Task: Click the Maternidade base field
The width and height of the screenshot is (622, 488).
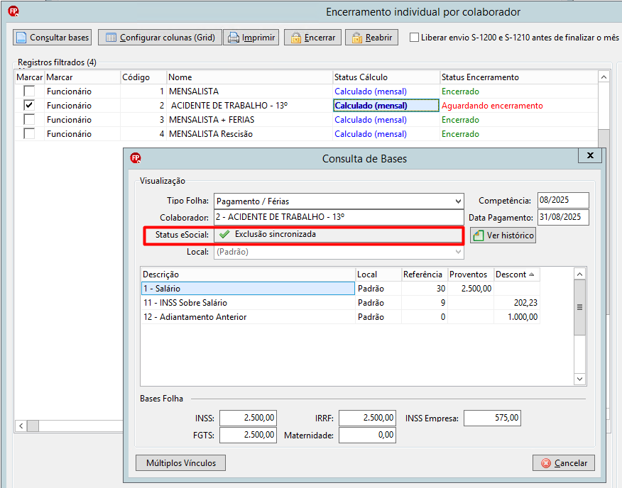Action: point(367,435)
